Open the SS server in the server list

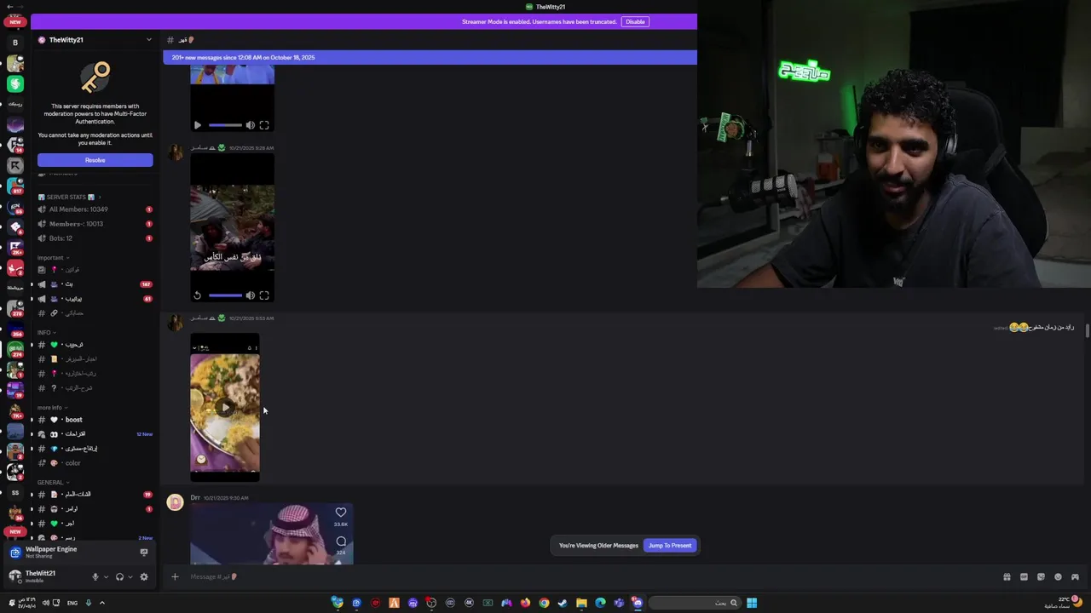click(15, 493)
